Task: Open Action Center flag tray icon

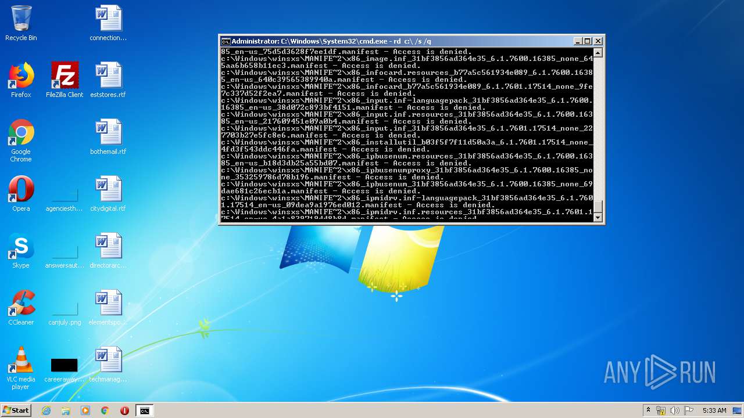Action: tap(689, 410)
